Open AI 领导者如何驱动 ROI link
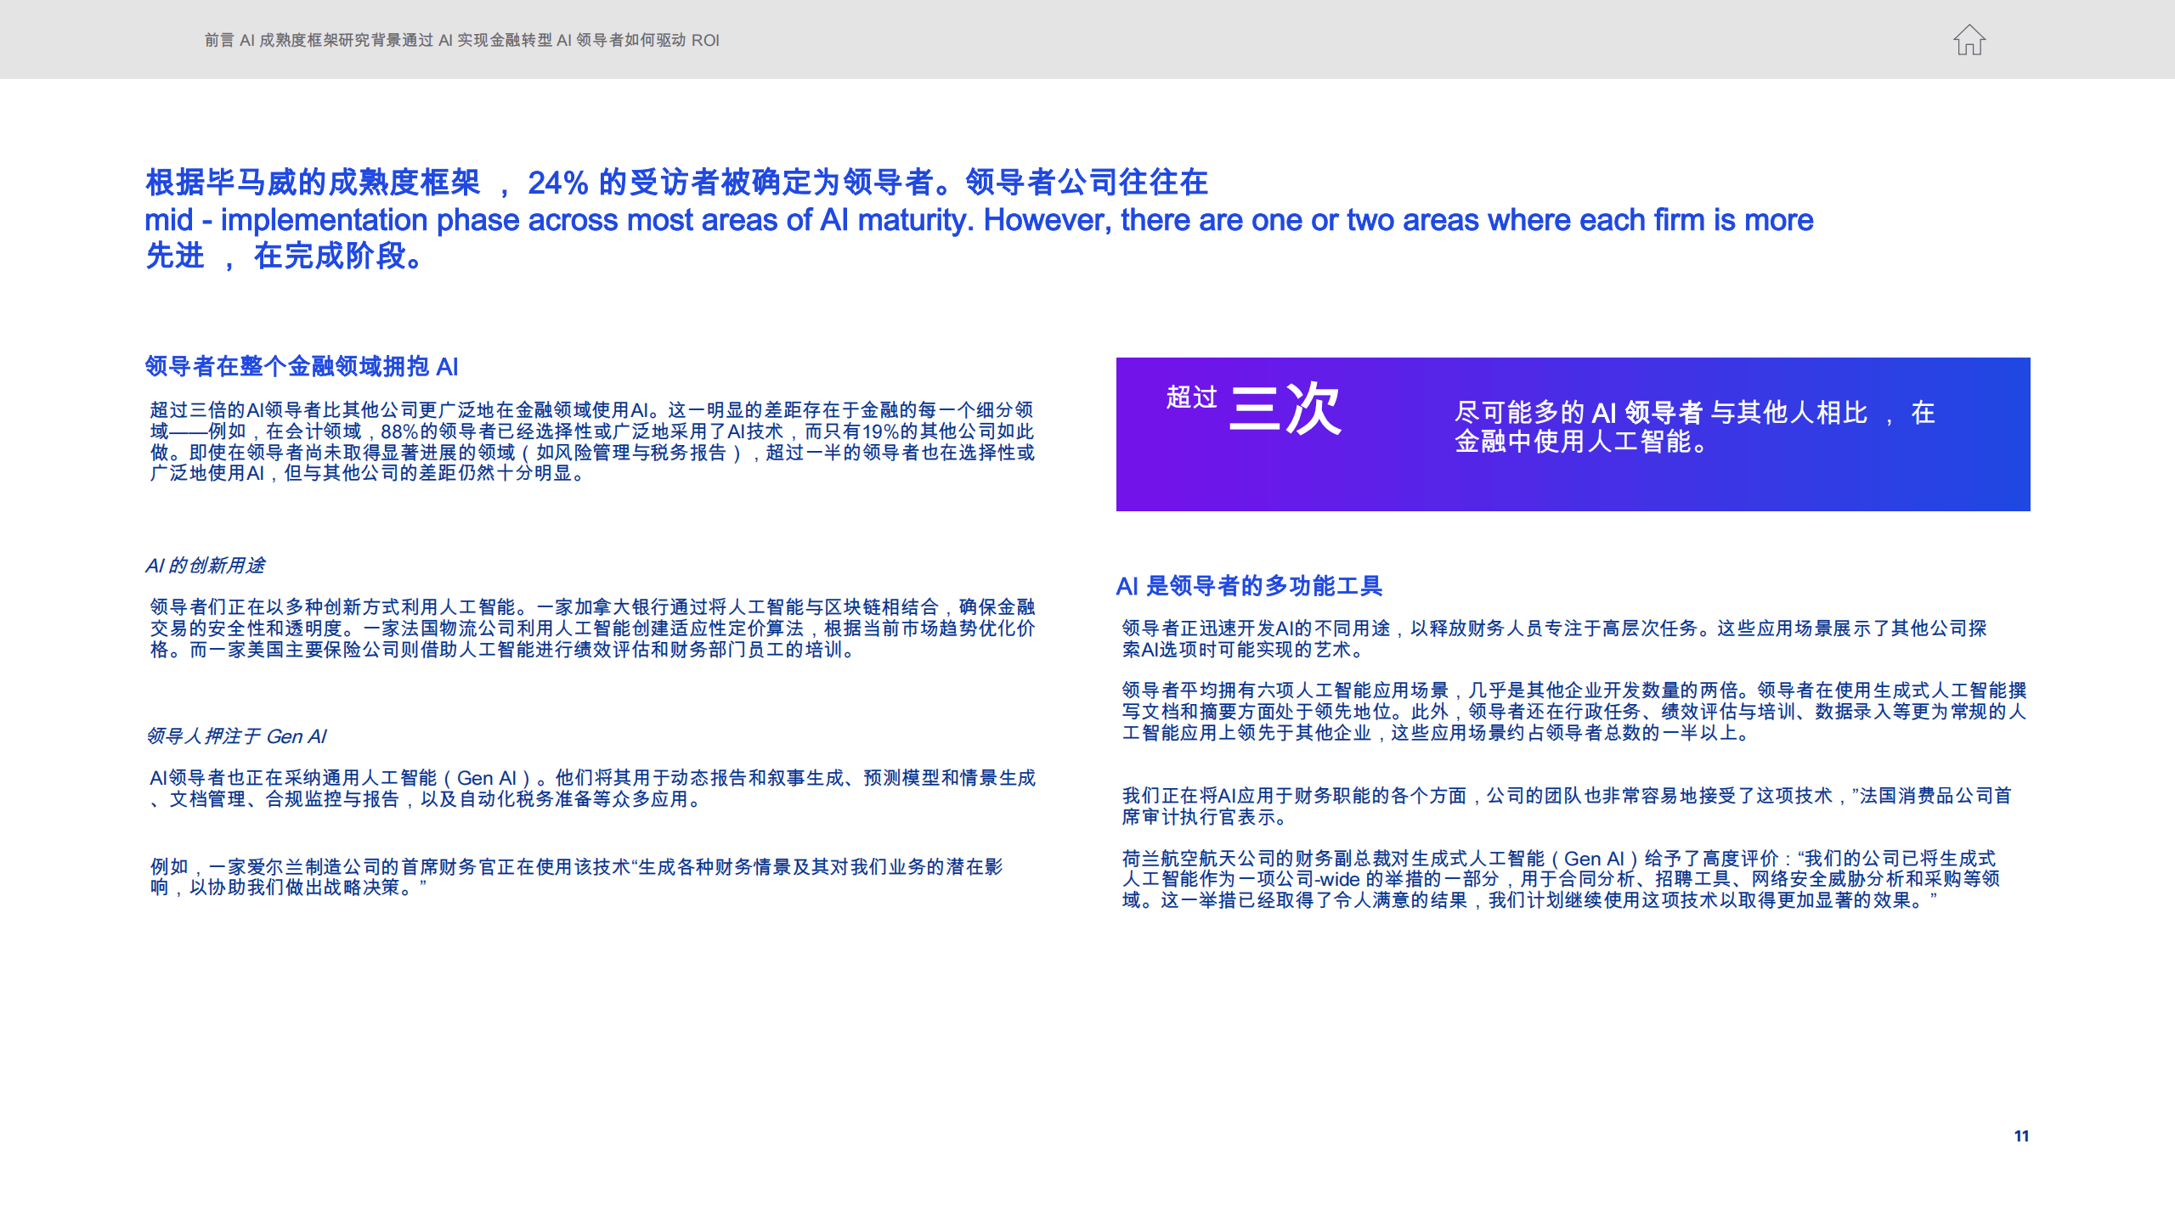The image size is (2175, 1223). (x=638, y=40)
